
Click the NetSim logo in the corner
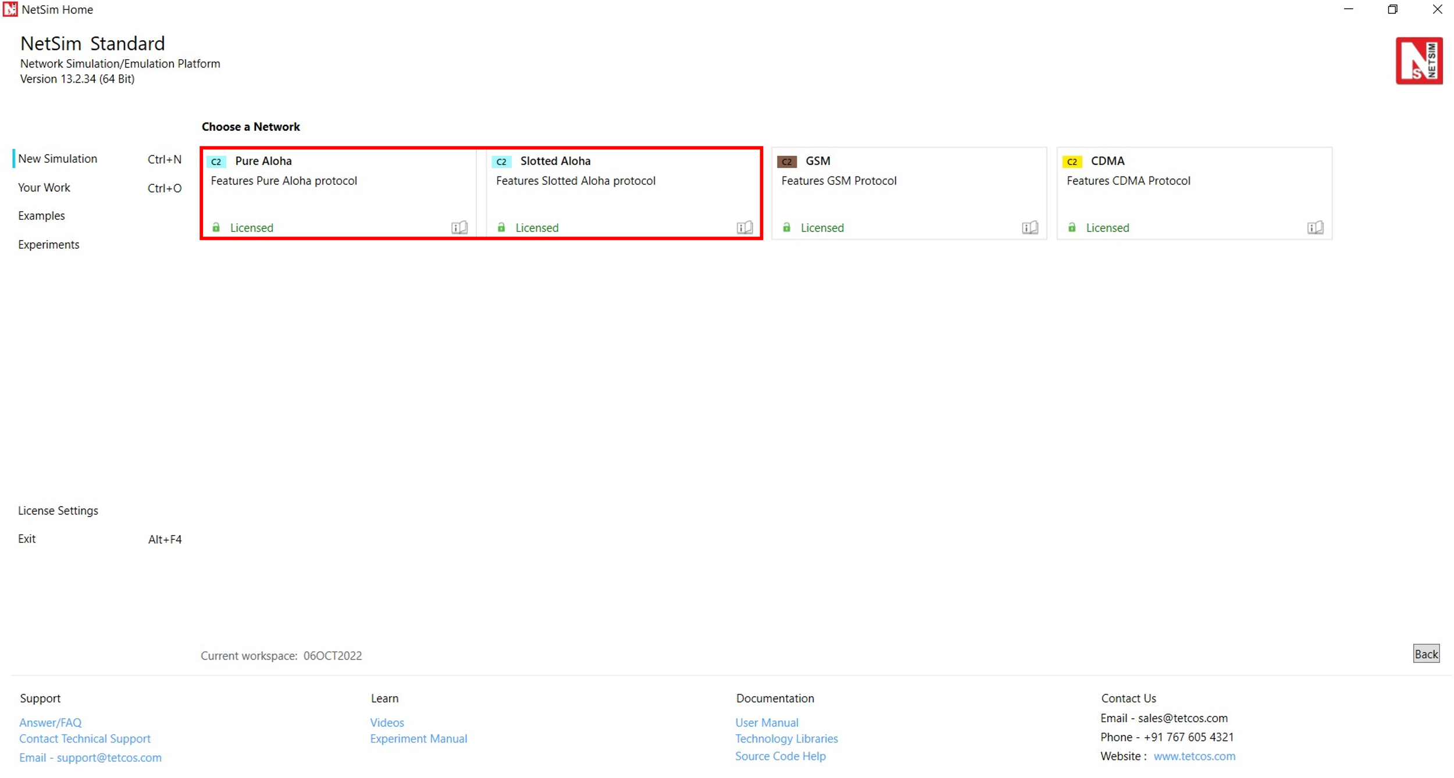pos(1419,61)
